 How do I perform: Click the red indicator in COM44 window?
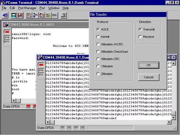[x=41, y=65]
